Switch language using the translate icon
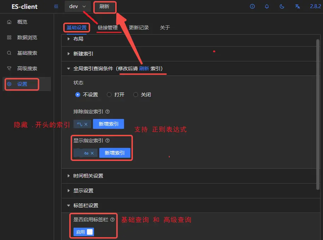Viewport: 323px width, 240px height. 297,6
